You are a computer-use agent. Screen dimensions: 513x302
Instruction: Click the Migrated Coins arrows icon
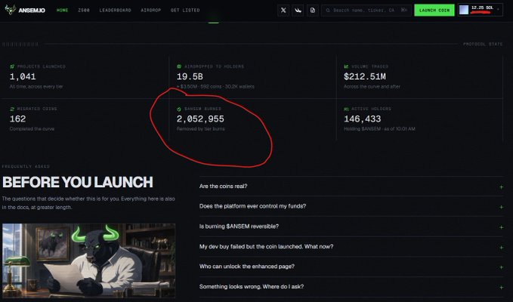click(x=12, y=109)
